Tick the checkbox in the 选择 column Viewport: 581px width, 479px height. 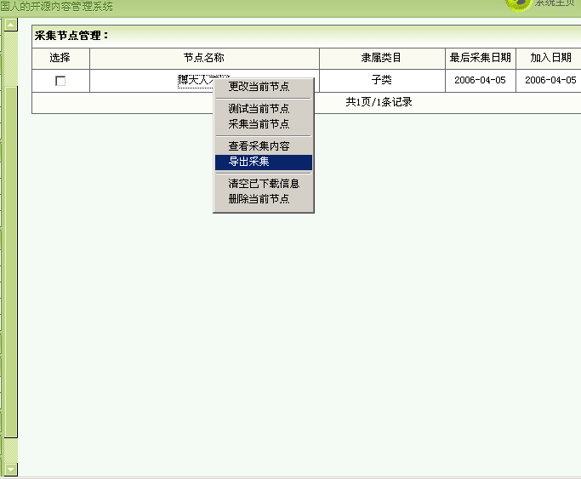coord(60,81)
